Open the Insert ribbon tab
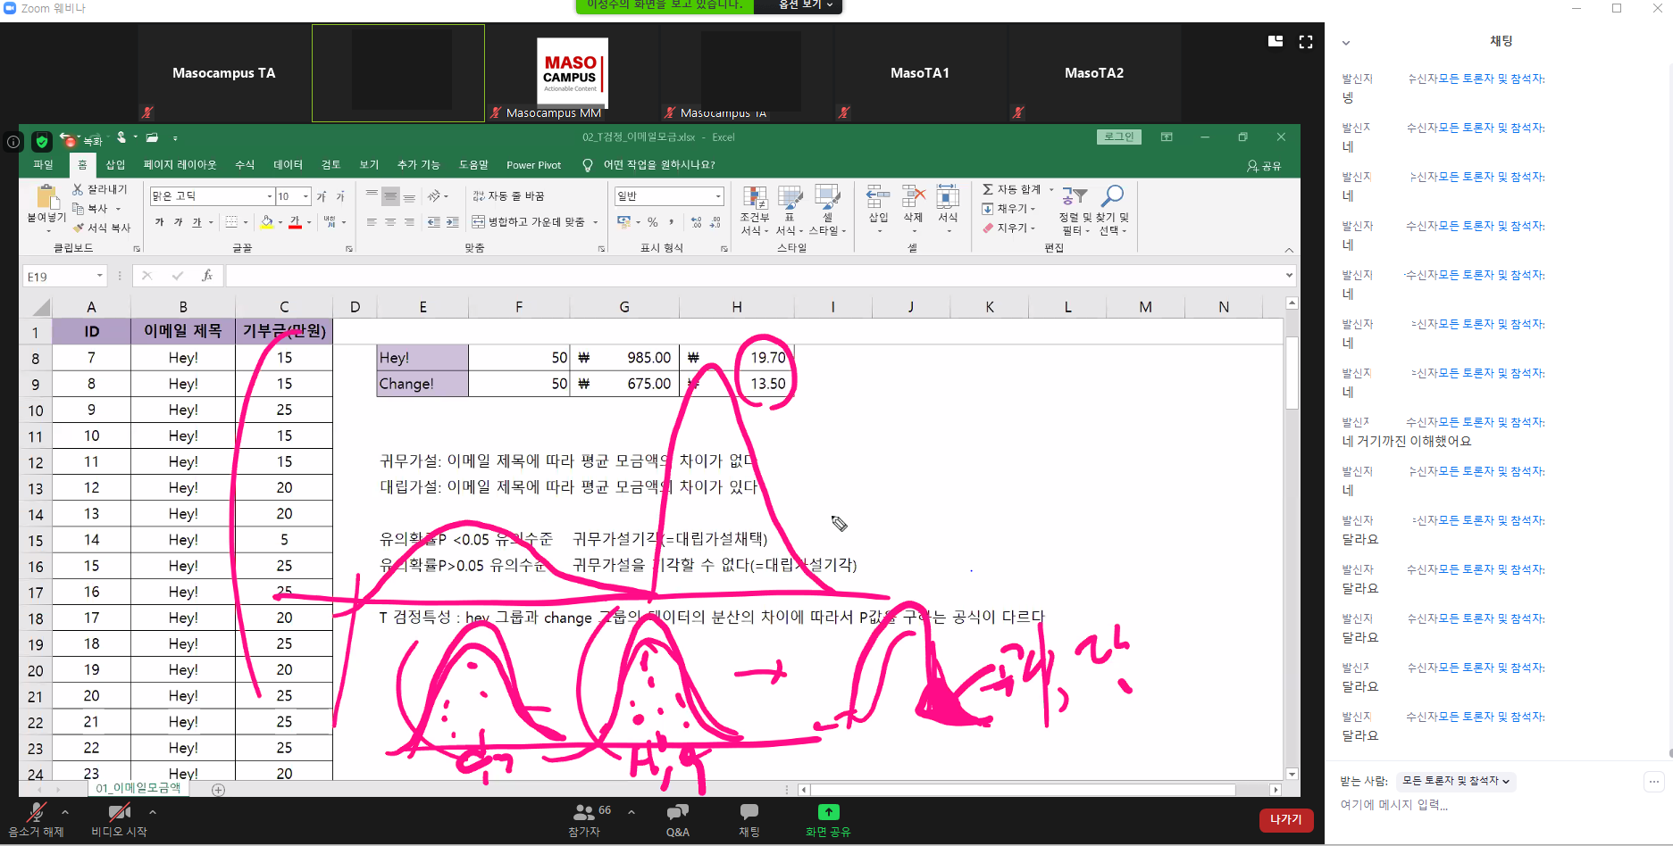The image size is (1673, 846). point(115,165)
